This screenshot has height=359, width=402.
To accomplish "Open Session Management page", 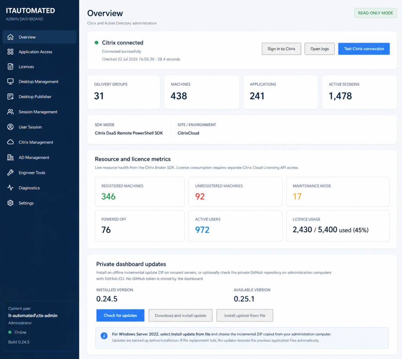I will pos(40,112).
